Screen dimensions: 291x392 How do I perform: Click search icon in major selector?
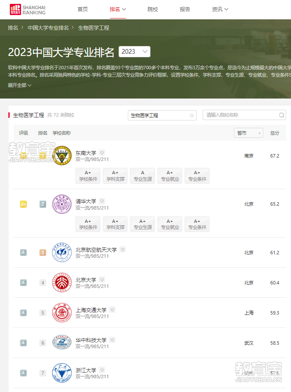(192, 115)
